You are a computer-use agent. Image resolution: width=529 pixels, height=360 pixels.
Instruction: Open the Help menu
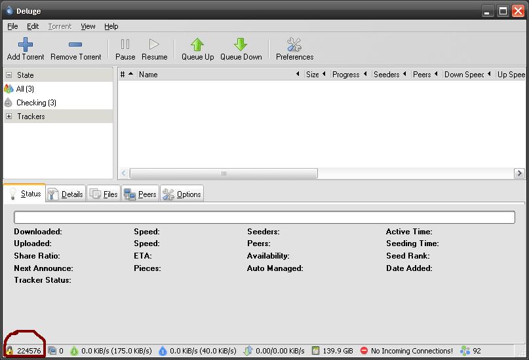point(111,26)
